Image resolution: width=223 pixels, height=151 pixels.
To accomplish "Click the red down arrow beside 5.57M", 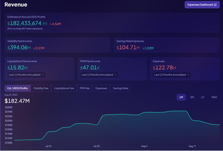I will pyautogui.click(x=34, y=48).
